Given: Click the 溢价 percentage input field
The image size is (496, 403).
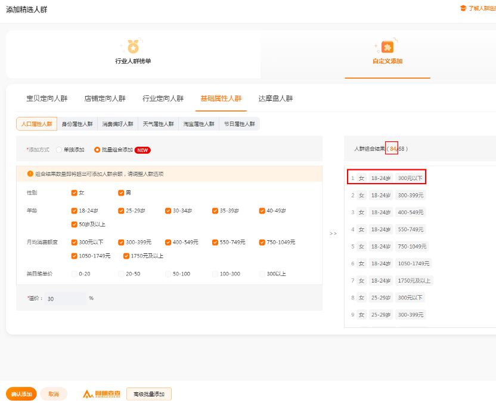Looking at the screenshot, I should pos(66,299).
